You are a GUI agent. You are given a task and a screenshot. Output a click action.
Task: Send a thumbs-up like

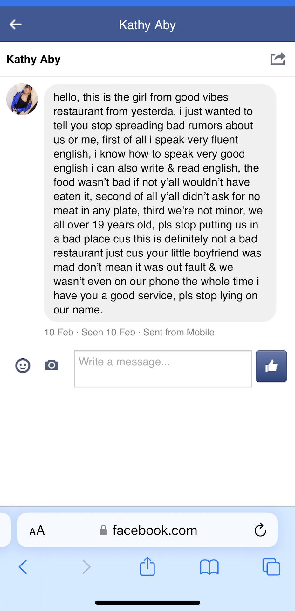[x=271, y=366]
